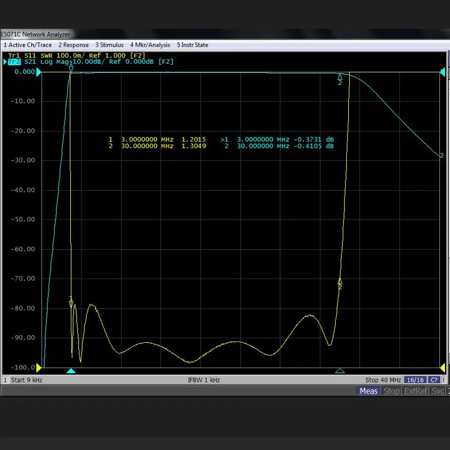Select the highlighted Tr2 trace label
Image resolution: width=450 pixels, height=450 pixels.
pos(14,62)
